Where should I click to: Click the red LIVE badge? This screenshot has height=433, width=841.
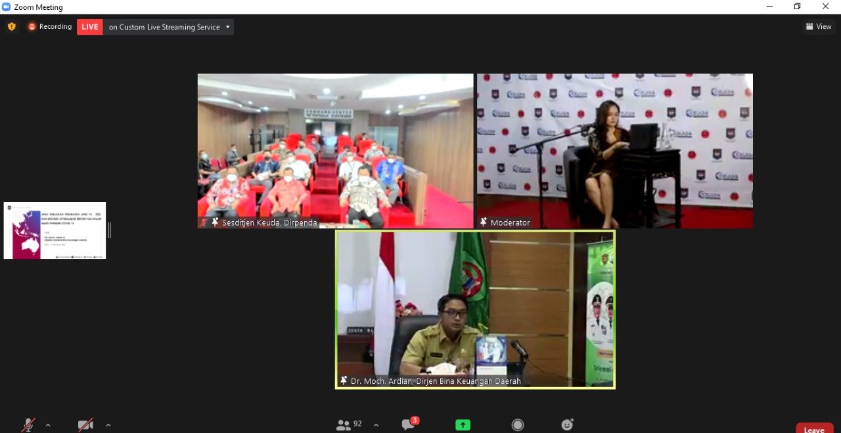(90, 27)
